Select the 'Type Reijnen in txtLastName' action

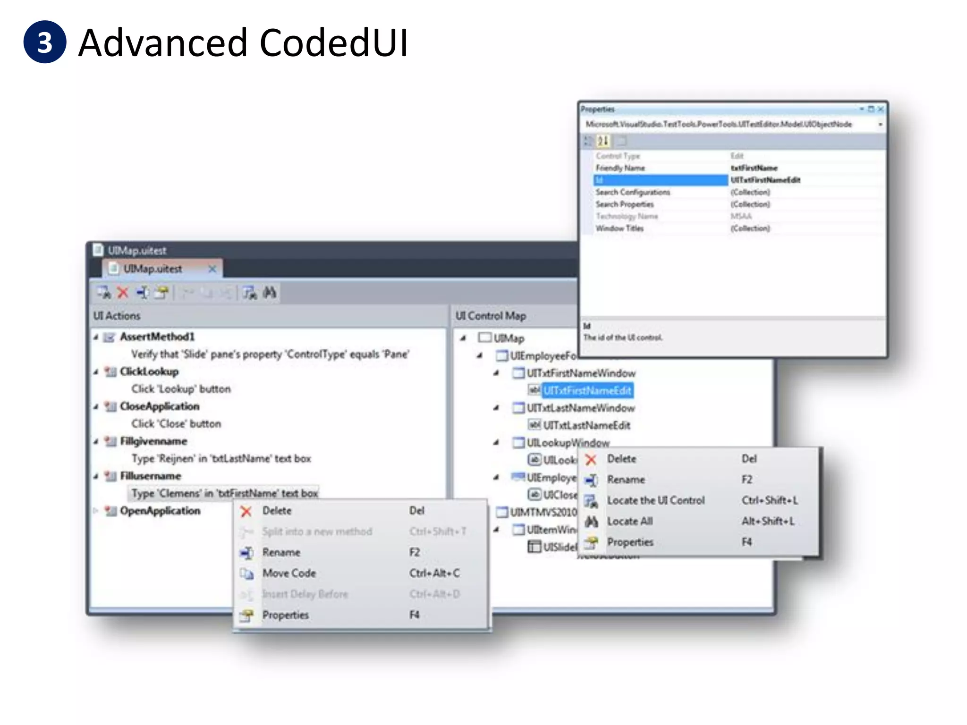pyautogui.click(x=221, y=459)
